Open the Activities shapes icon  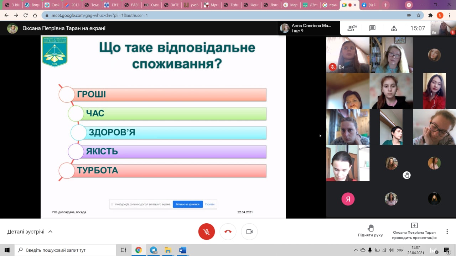click(x=394, y=28)
